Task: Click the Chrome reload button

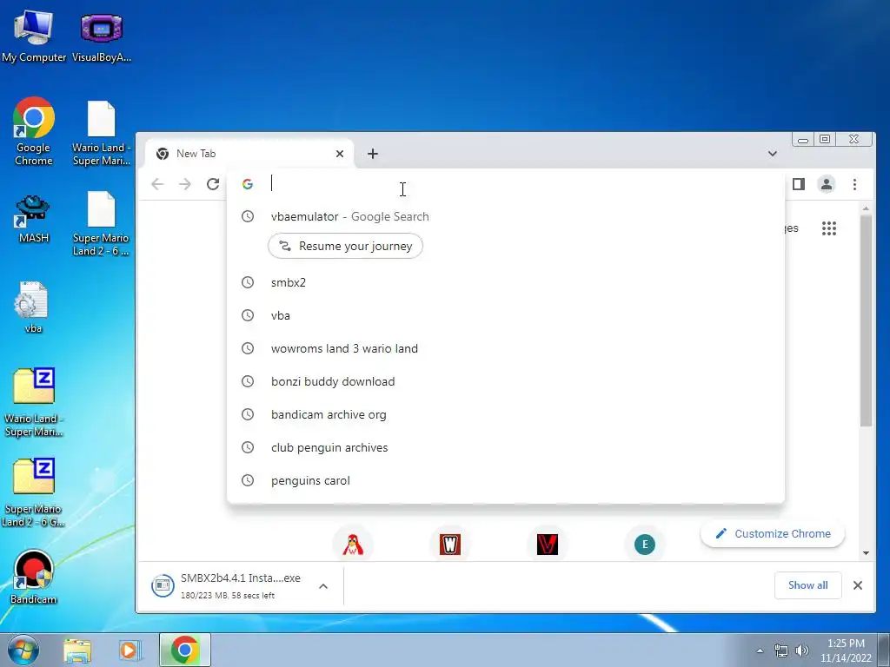Action: point(213,184)
